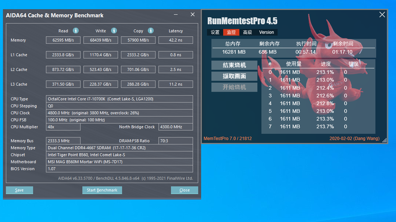Click the L3 Cache Latency value 11.2 ns
Image resolution: width=396 pixels, height=222 pixels.
click(175, 84)
